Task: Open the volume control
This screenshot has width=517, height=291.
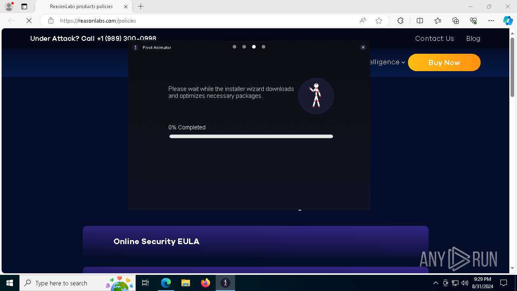Action: [x=464, y=283]
